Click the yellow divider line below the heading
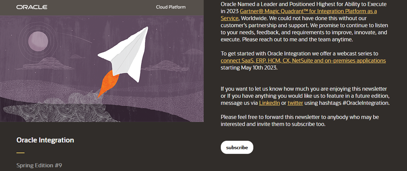The height and width of the screenshot is (171, 407). 20,153
